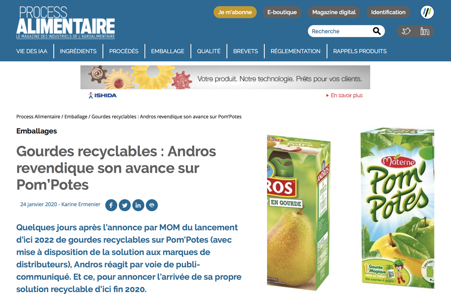Open the Ingrédients menu item
Viewport: 451px width, 306px height.
[x=78, y=51]
